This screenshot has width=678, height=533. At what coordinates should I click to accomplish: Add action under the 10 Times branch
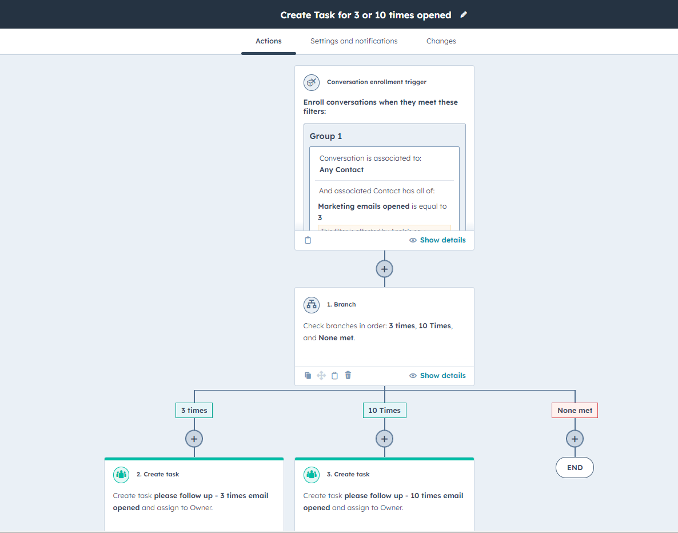tap(384, 439)
